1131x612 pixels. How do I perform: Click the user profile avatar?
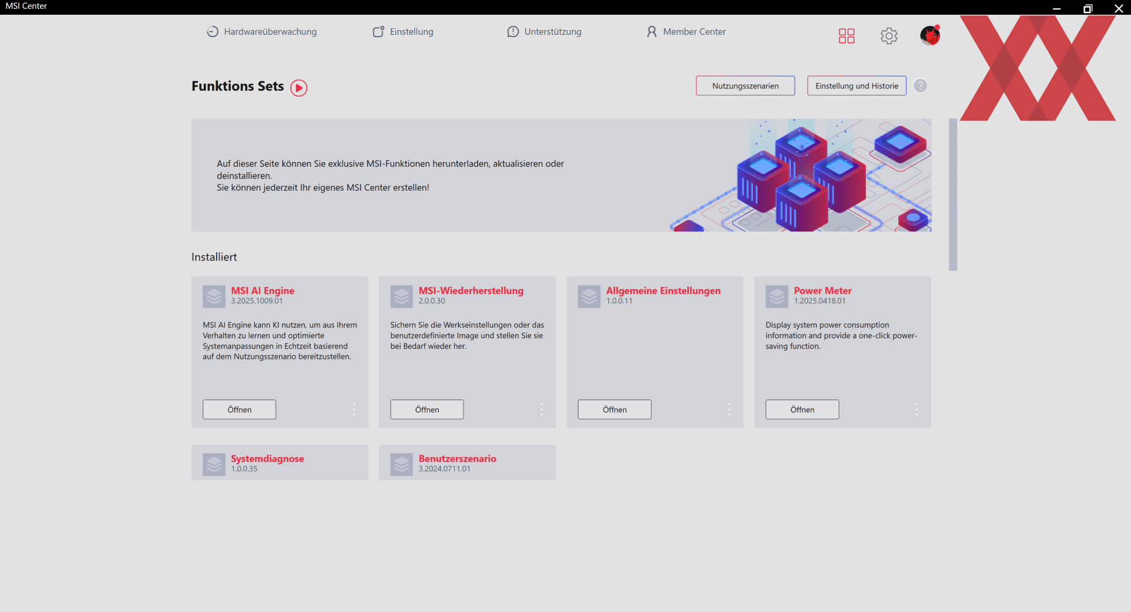click(x=930, y=35)
